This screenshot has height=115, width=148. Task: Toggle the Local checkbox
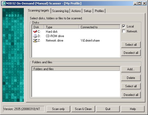click(x=124, y=26)
